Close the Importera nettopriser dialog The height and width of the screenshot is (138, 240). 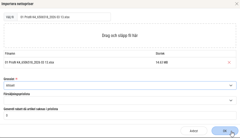click(236, 4)
